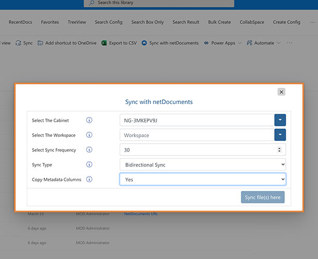Expand the Automate chevron
The width and height of the screenshot is (318, 259).
[x=278, y=43]
